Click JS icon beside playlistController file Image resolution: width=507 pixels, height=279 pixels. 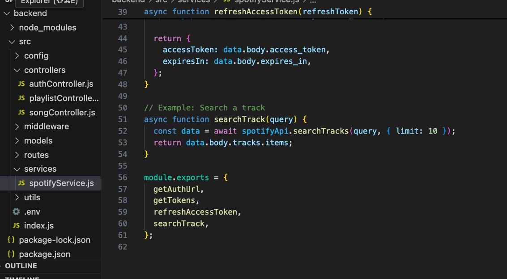point(21,98)
